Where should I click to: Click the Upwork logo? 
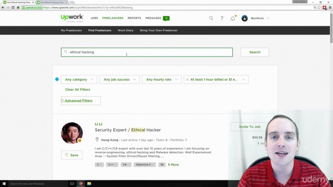tap(72, 18)
